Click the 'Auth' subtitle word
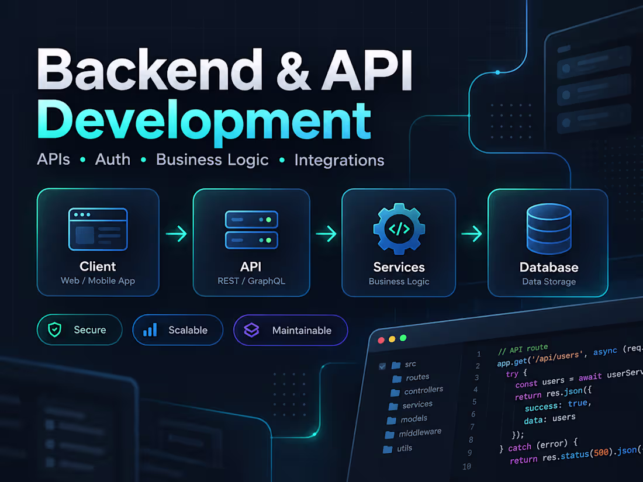Image resolution: width=643 pixels, height=482 pixels. pos(113,159)
